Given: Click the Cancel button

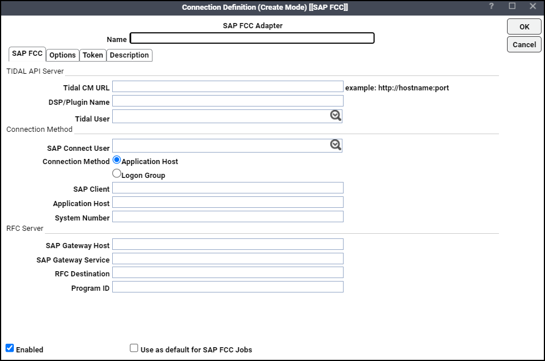Looking at the screenshot, I should pos(524,44).
